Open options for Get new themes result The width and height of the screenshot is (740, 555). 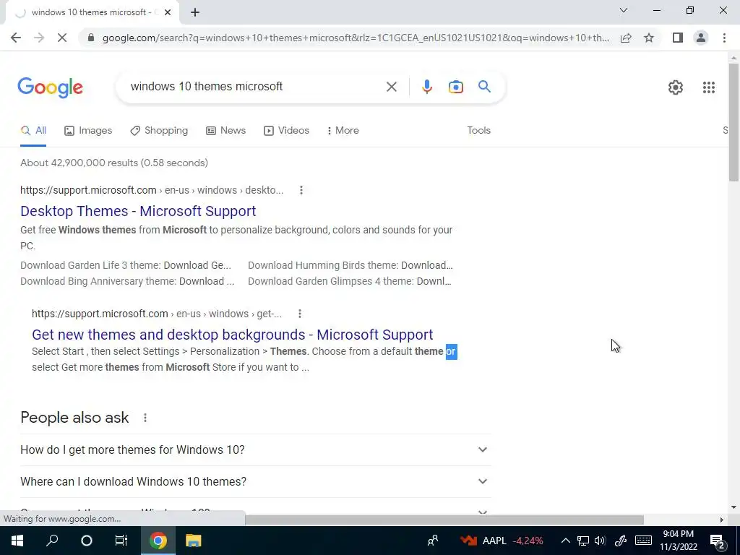pyautogui.click(x=300, y=314)
